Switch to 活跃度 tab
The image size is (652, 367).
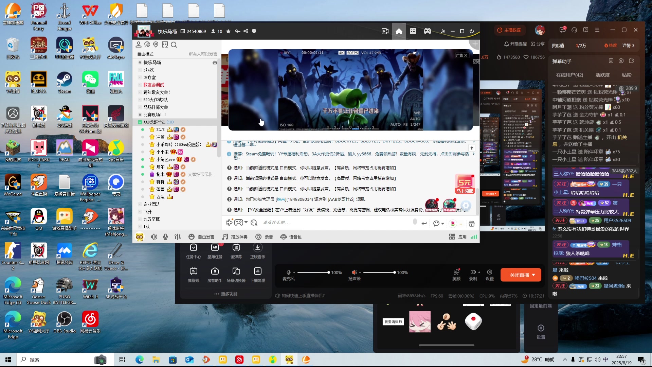[602, 75]
